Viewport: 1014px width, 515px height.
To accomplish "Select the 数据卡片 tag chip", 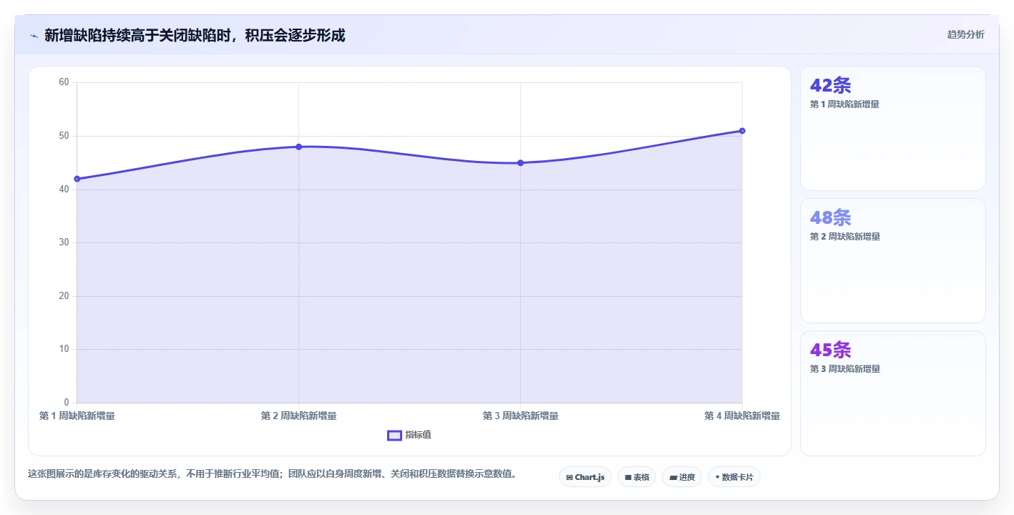I will coord(733,477).
